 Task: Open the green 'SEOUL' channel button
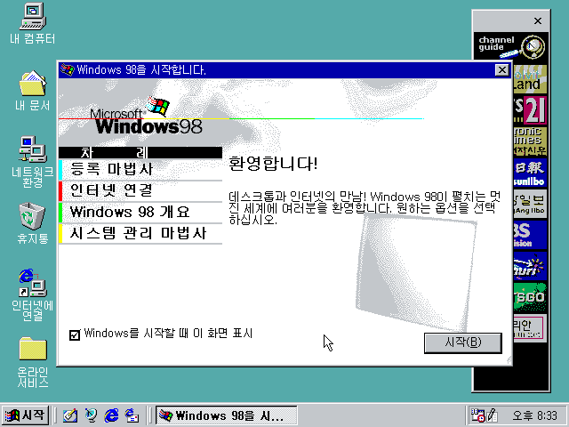coord(530,297)
